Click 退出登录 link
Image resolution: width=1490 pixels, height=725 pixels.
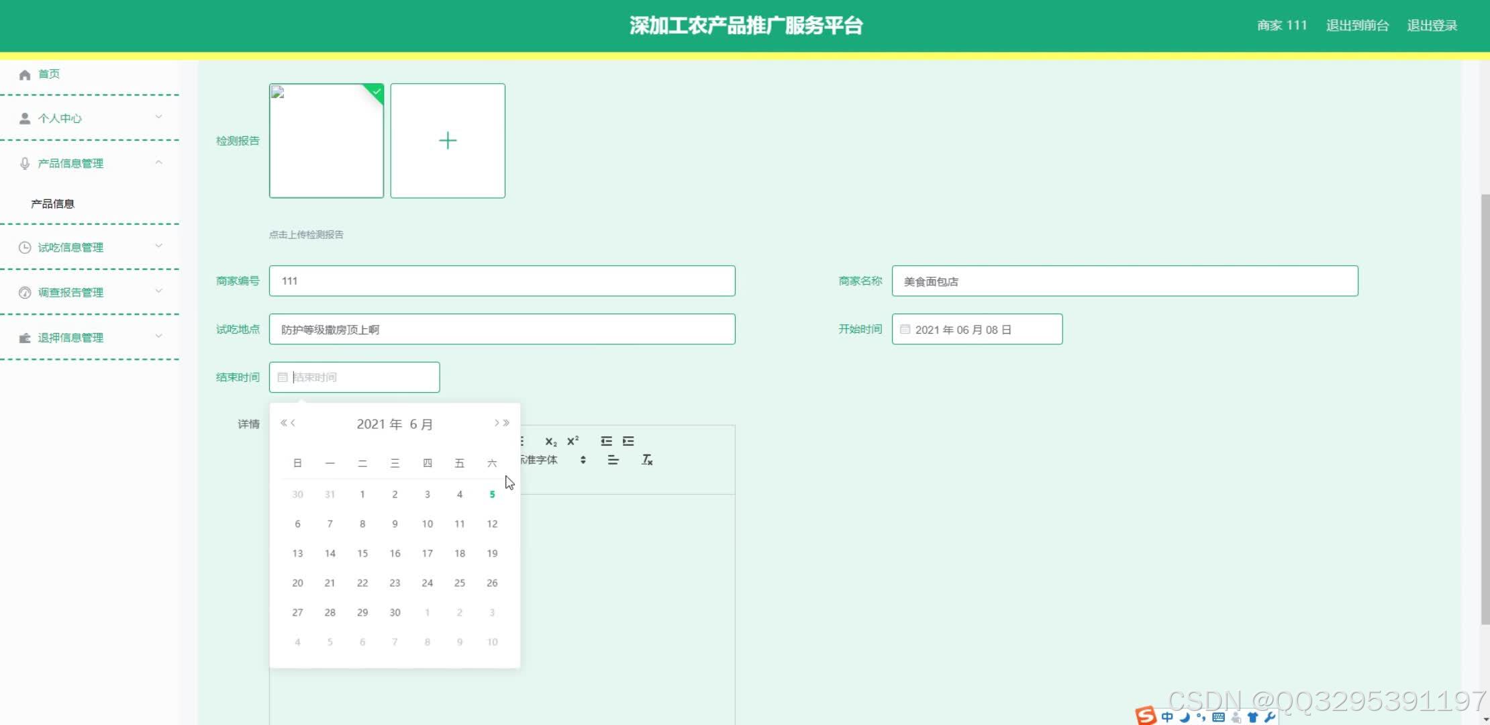click(1432, 26)
